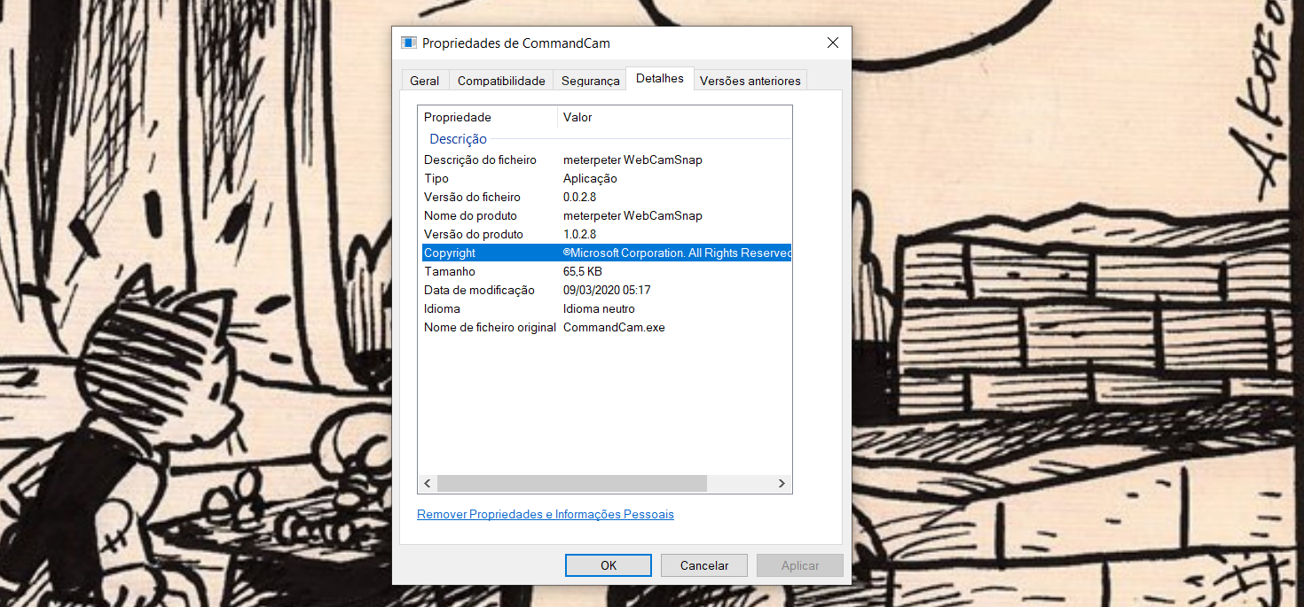
Task: Open the Versões anteriores tab
Action: 750,81
